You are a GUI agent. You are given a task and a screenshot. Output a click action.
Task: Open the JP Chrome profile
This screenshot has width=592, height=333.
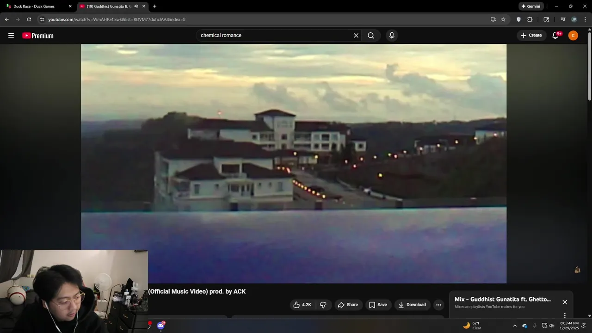click(574, 19)
